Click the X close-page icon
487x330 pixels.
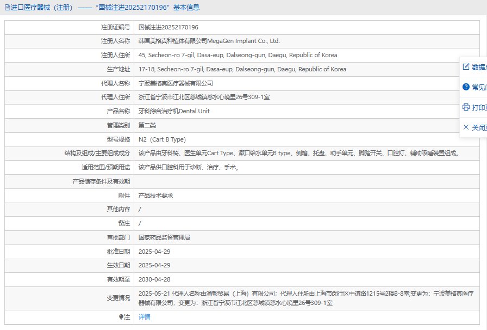tap(466, 127)
